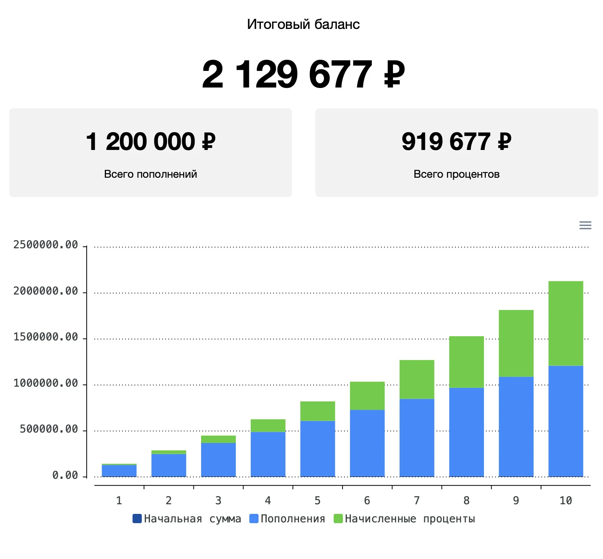
Task: Click the x-axis label 10
Action: pyautogui.click(x=566, y=501)
